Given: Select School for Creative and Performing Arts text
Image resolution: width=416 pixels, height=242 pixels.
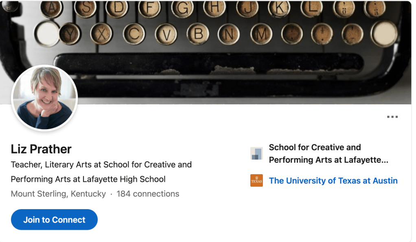Looking at the screenshot, I should (x=328, y=153).
